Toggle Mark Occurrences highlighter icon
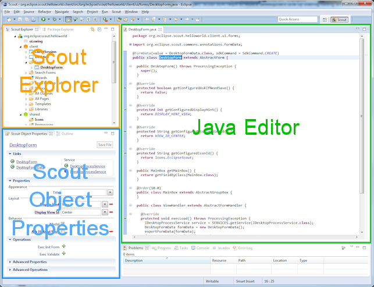The width and height of the screenshot is (374, 287). pos(69,19)
